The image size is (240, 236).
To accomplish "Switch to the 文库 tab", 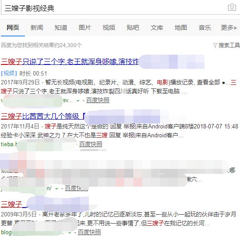I will coord(157,28).
